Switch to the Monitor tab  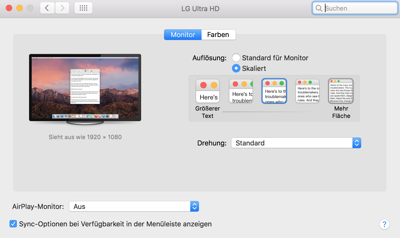click(x=183, y=35)
